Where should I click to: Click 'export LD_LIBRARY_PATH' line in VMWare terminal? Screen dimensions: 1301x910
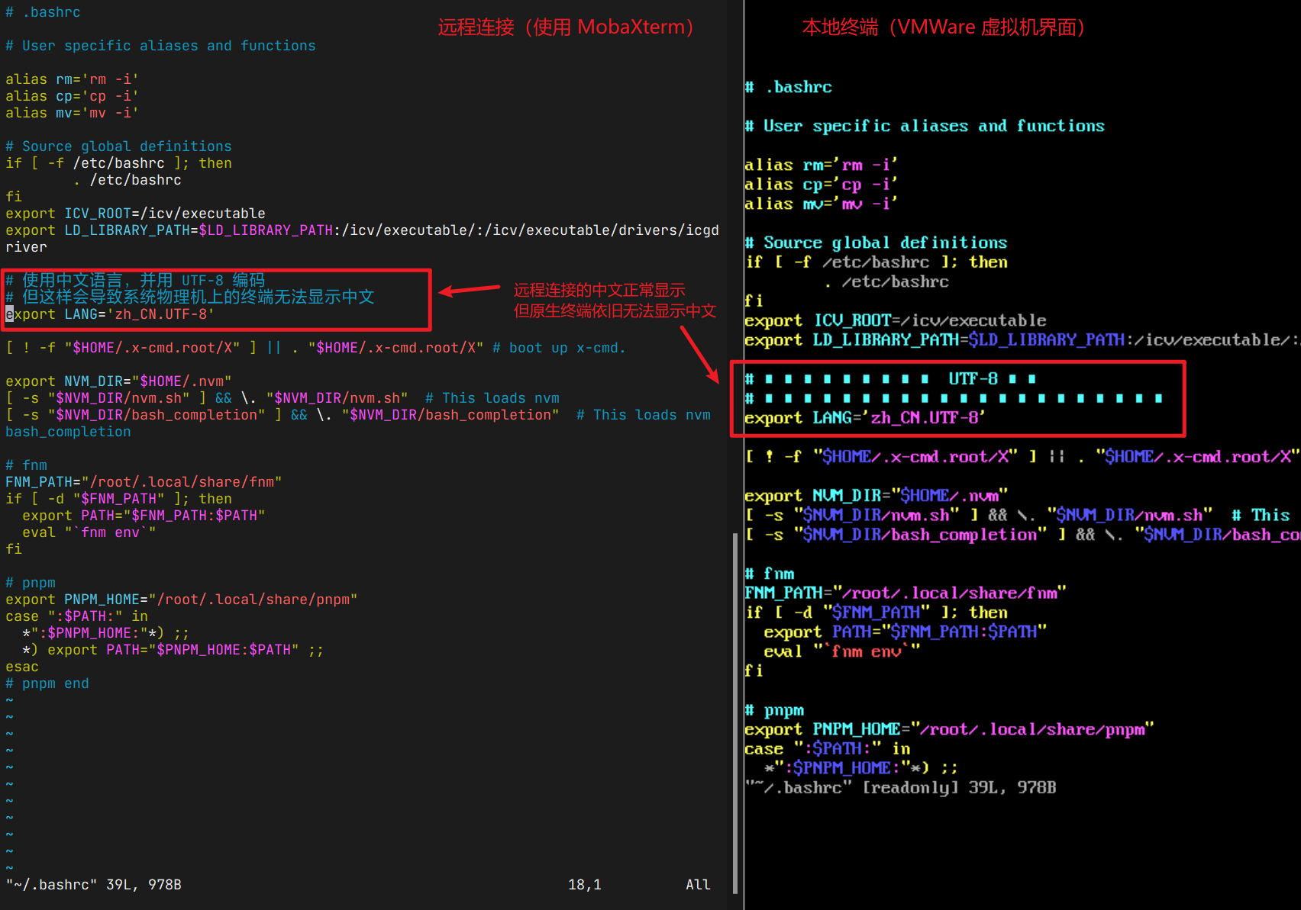pos(1022,340)
